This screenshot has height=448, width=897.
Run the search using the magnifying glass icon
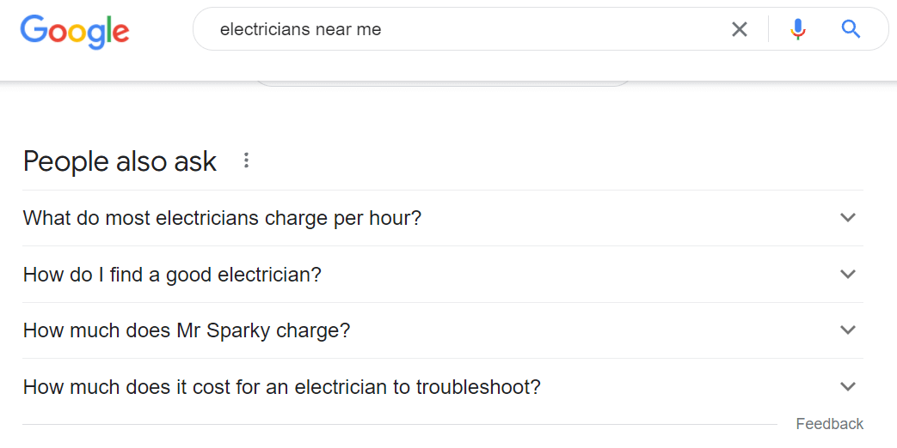coord(851,28)
